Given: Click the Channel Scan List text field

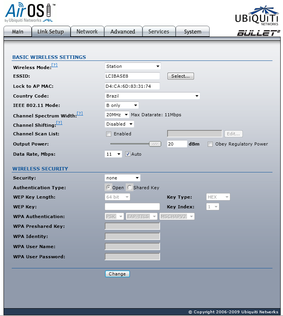Looking at the screenshot, I should (x=195, y=134).
